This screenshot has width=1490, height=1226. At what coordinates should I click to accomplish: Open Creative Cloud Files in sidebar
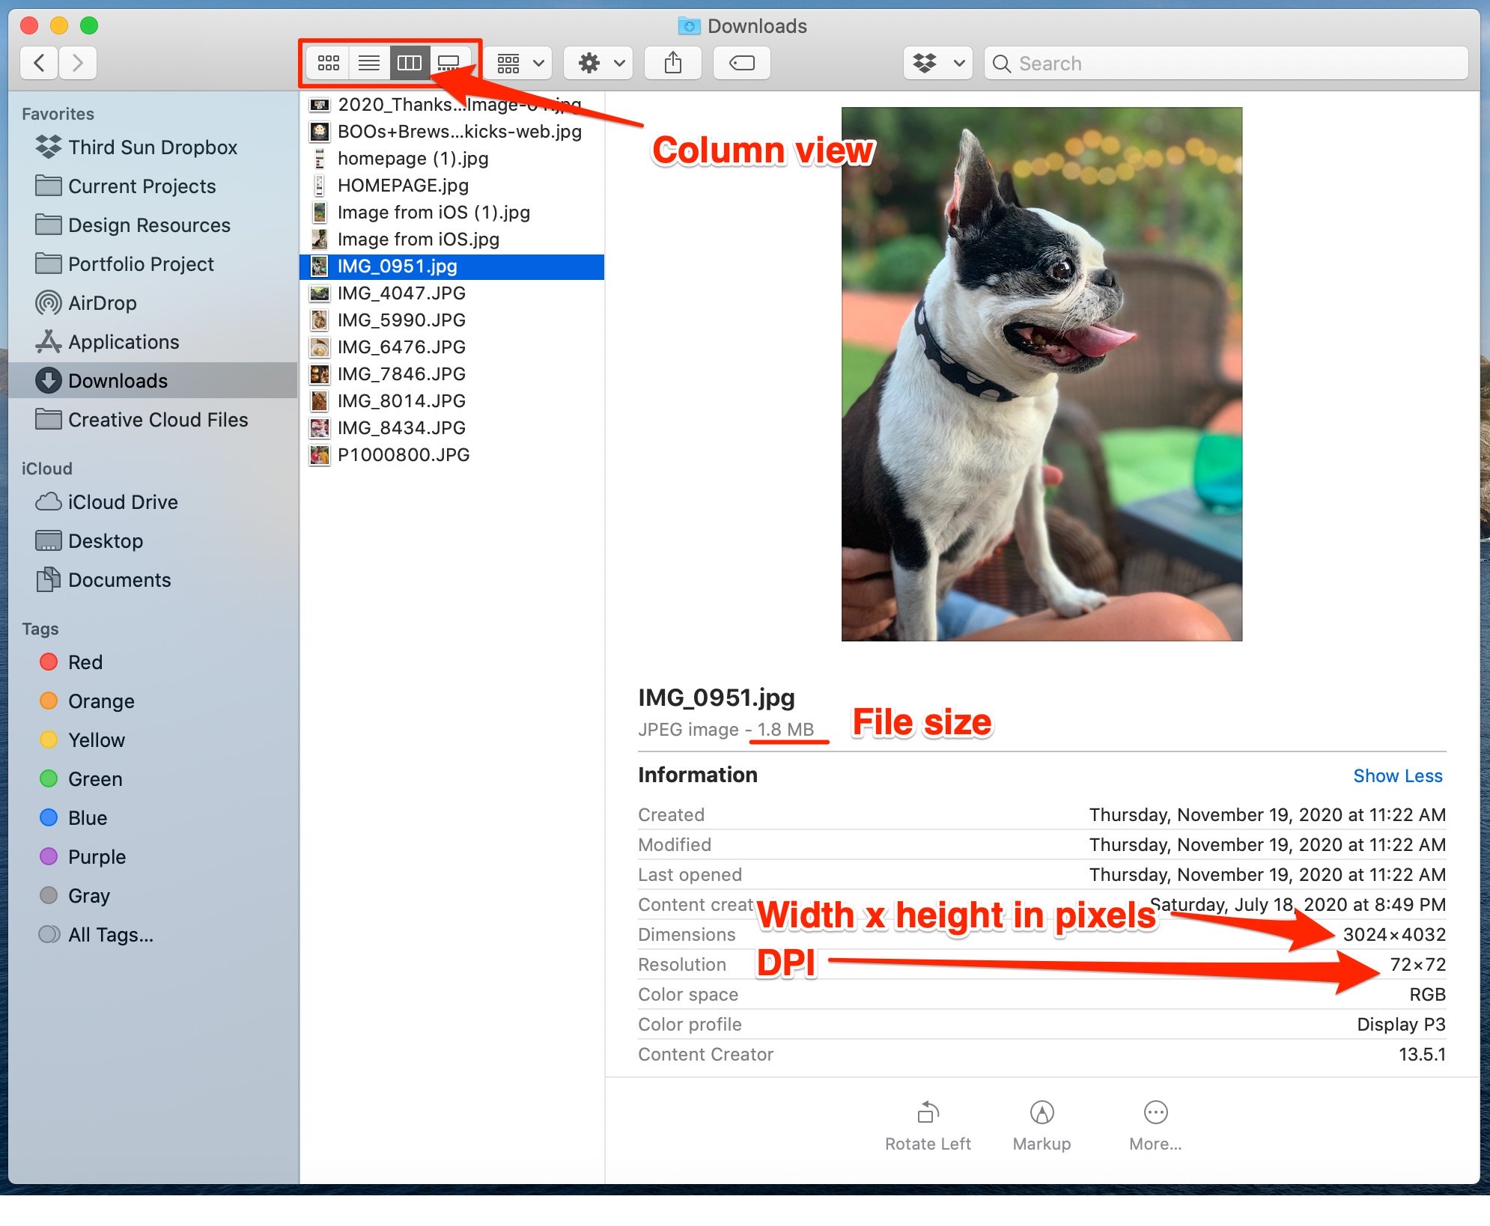tap(157, 420)
